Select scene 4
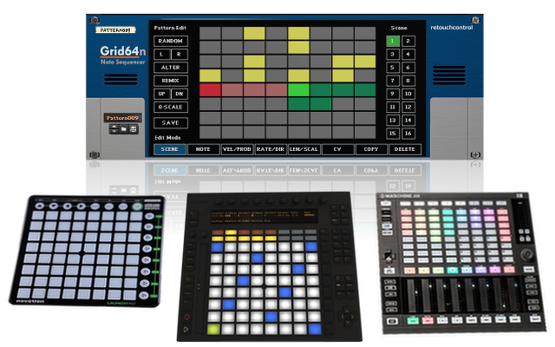 click(x=408, y=54)
